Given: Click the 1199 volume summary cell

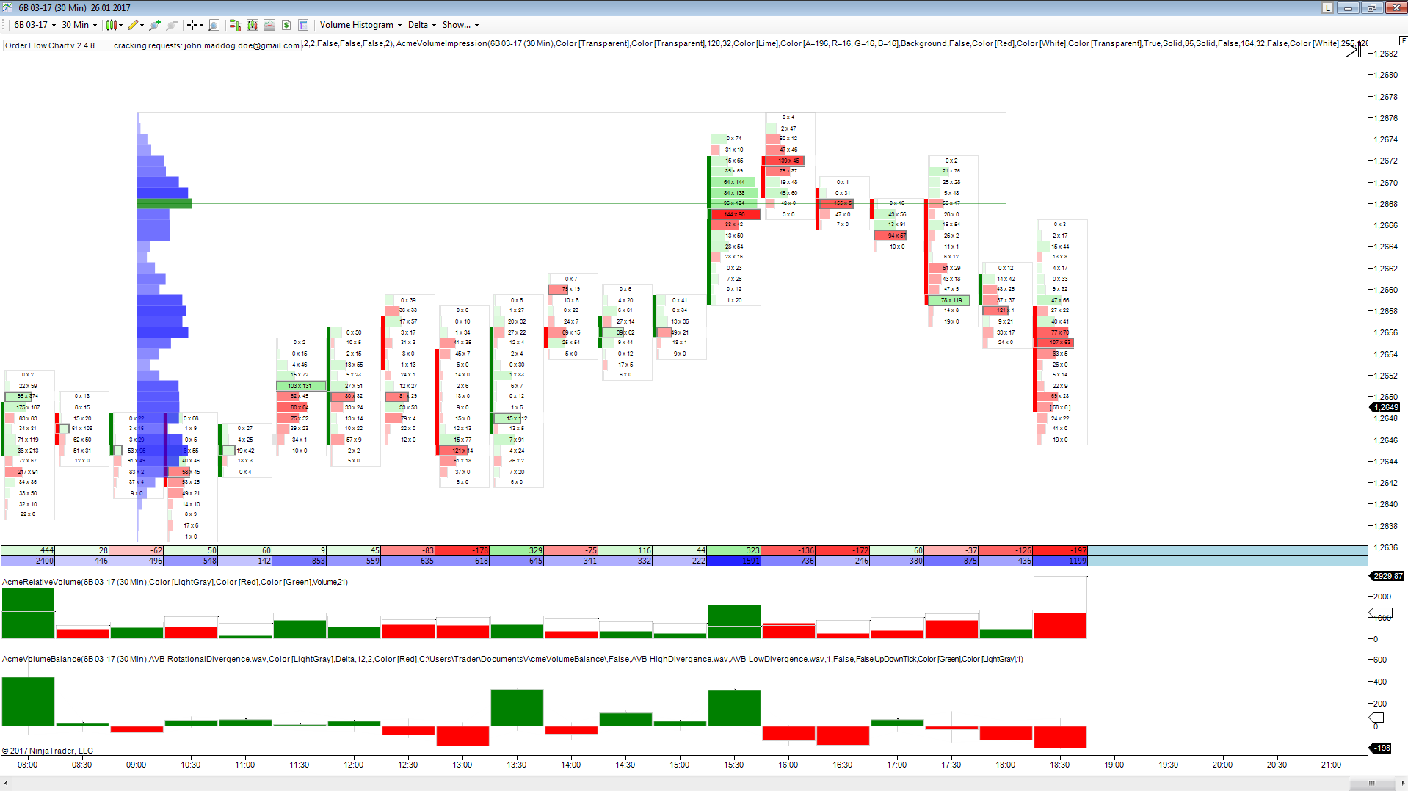Looking at the screenshot, I should (1060, 561).
